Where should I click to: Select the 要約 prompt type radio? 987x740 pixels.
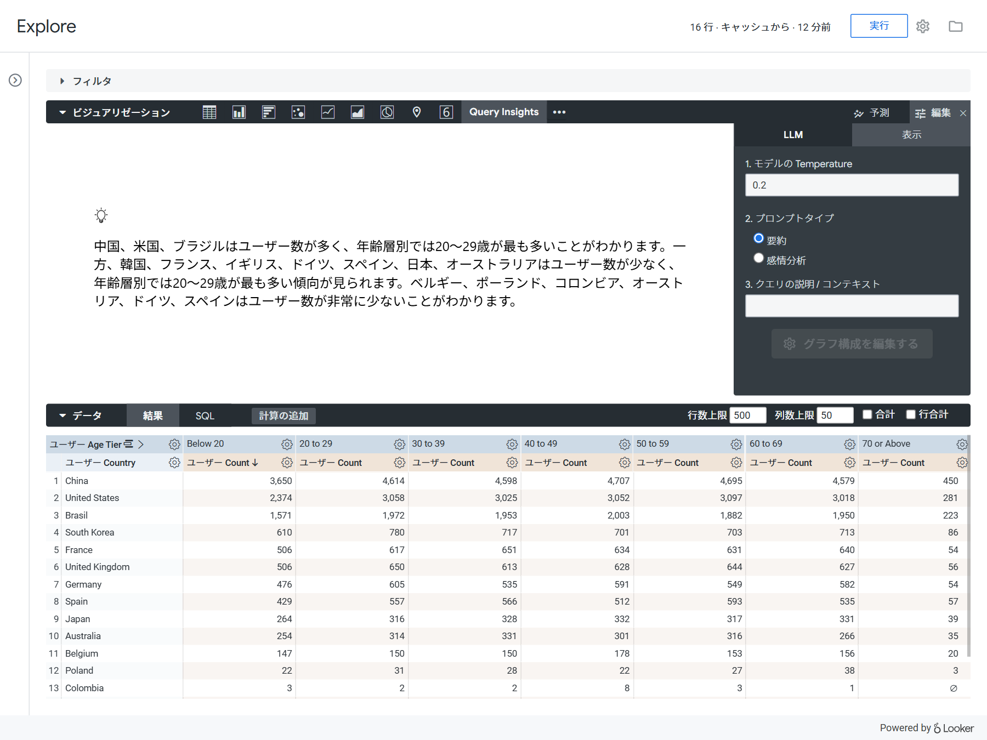click(x=759, y=238)
